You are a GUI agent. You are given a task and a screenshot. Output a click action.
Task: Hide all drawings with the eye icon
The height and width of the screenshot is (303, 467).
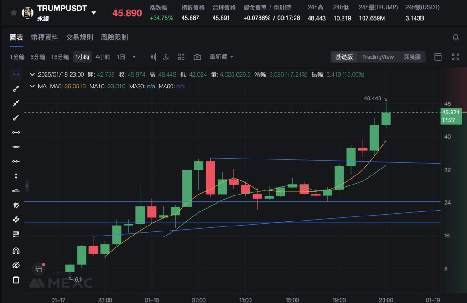tap(16, 266)
